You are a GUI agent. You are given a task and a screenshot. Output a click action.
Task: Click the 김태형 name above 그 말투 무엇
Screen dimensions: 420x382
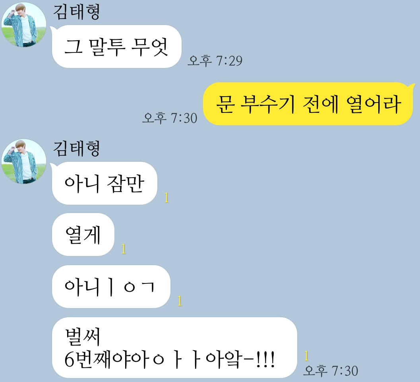(76, 12)
